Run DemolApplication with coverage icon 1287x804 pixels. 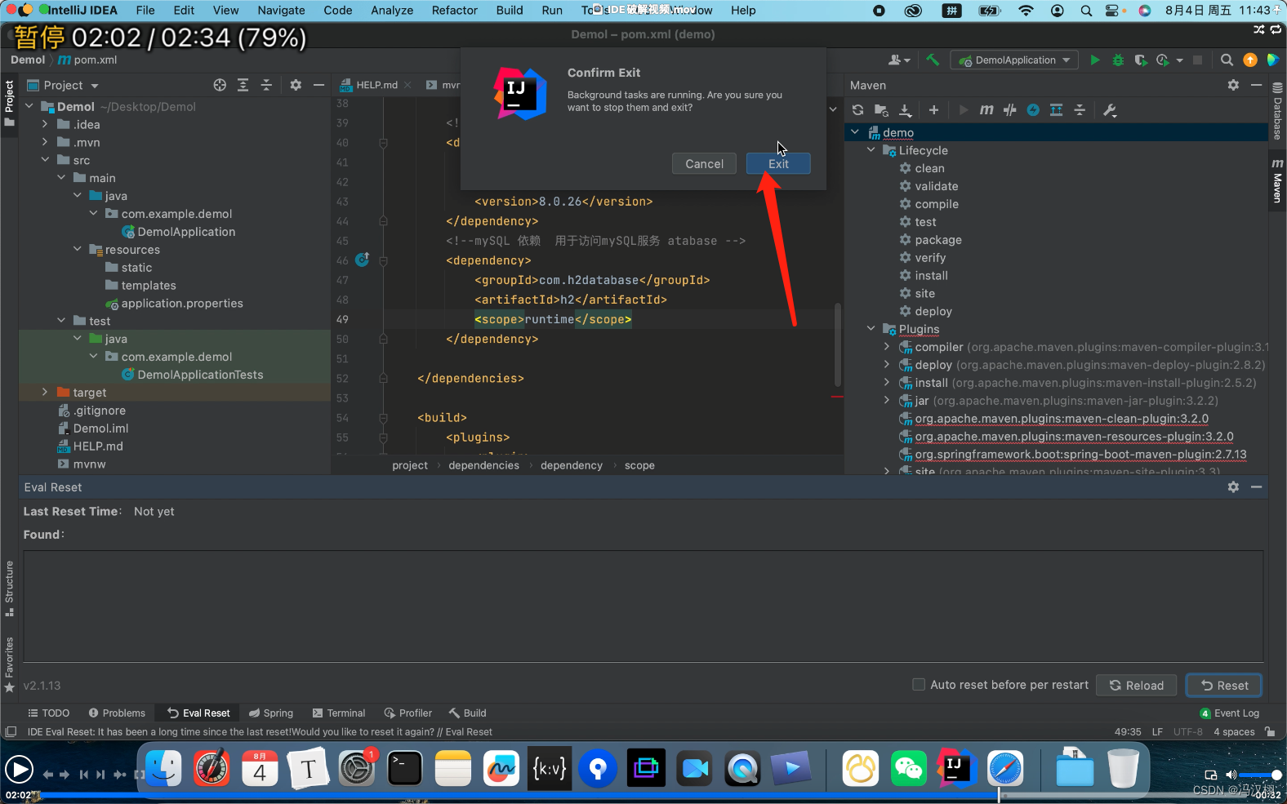click(x=1141, y=60)
